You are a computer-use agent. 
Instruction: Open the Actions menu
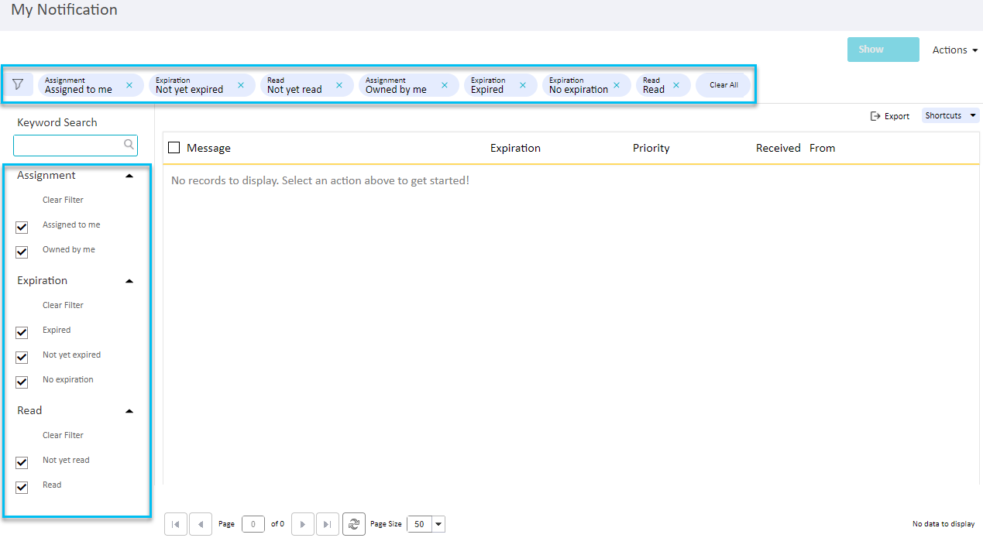954,50
